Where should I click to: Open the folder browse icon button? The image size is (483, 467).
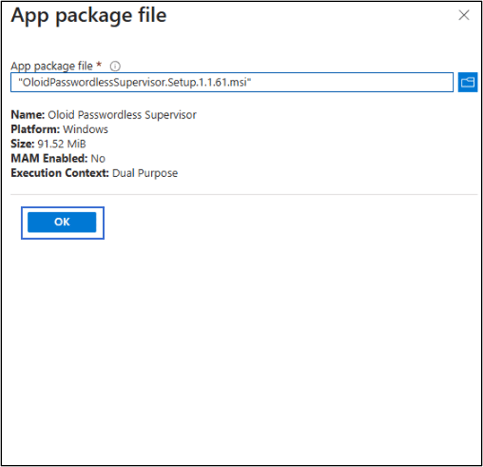click(x=467, y=82)
